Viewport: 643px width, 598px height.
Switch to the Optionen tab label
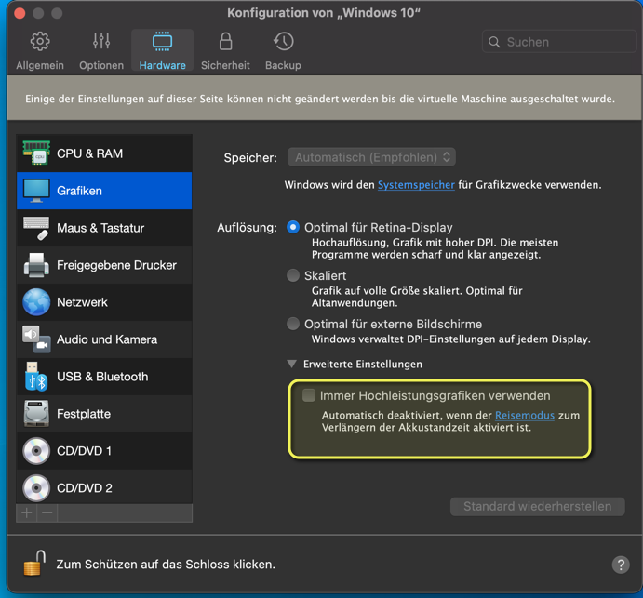(101, 65)
